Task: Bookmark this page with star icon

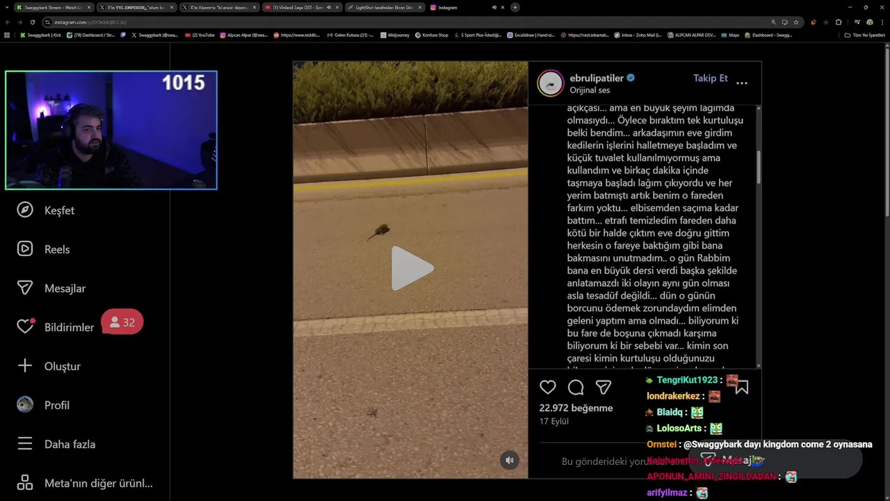Action: coord(796,22)
